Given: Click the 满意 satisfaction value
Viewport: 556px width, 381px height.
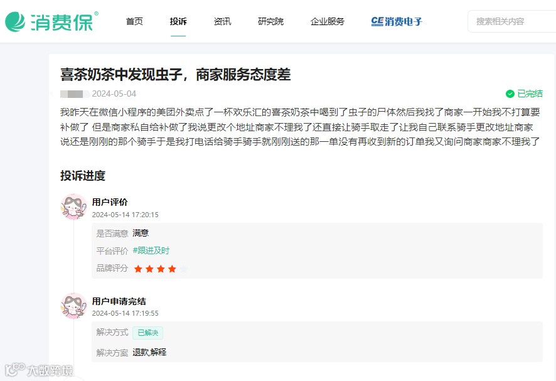Looking at the screenshot, I should click(141, 233).
